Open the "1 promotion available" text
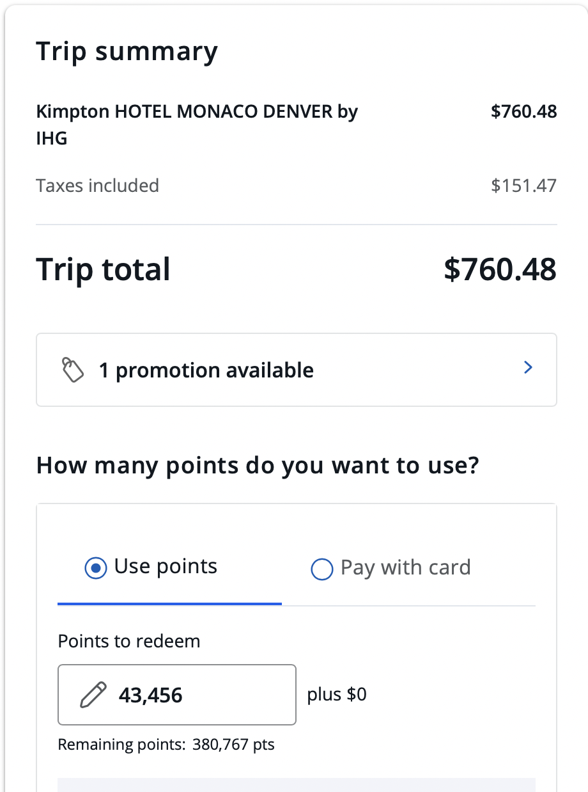Screen dimensions: 588x792 [206, 370]
